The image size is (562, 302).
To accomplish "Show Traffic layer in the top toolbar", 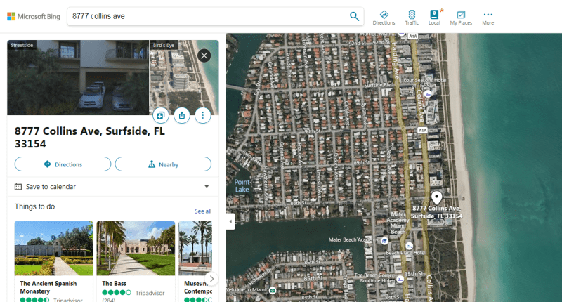I will click(x=412, y=18).
